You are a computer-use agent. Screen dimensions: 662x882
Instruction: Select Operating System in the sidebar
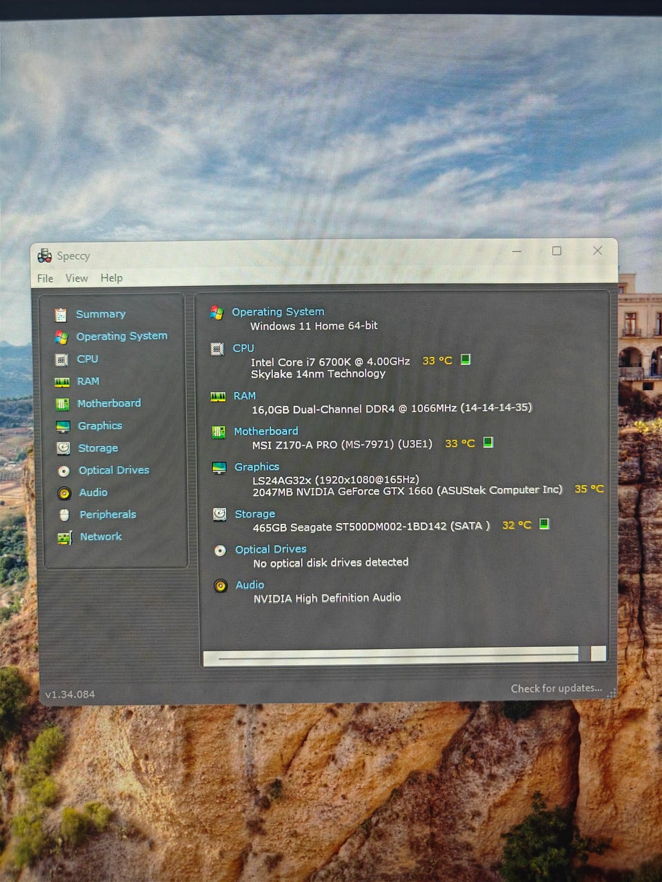tap(122, 336)
